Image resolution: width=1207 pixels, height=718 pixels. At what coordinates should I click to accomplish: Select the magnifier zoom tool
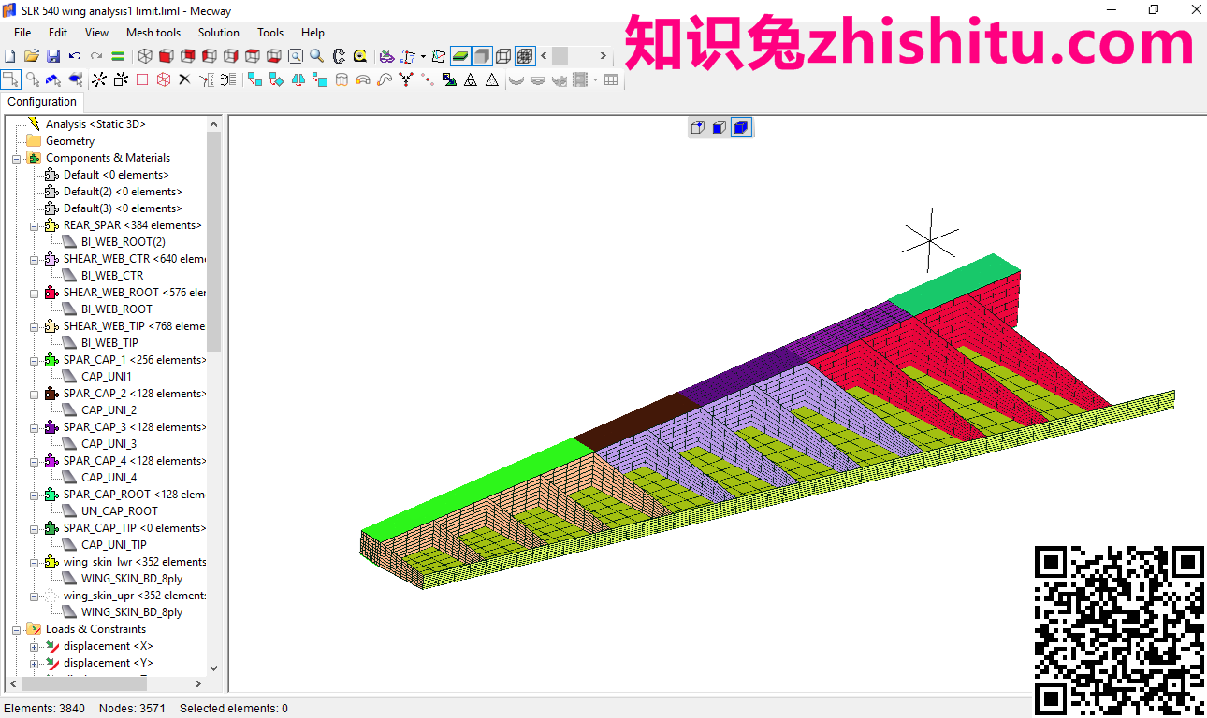point(317,56)
